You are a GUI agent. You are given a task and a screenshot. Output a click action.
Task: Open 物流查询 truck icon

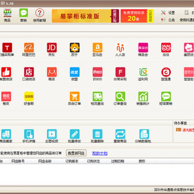[98, 96]
